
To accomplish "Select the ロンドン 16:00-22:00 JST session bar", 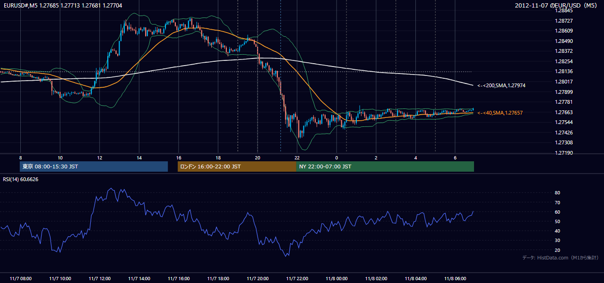I will [x=237, y=166].
